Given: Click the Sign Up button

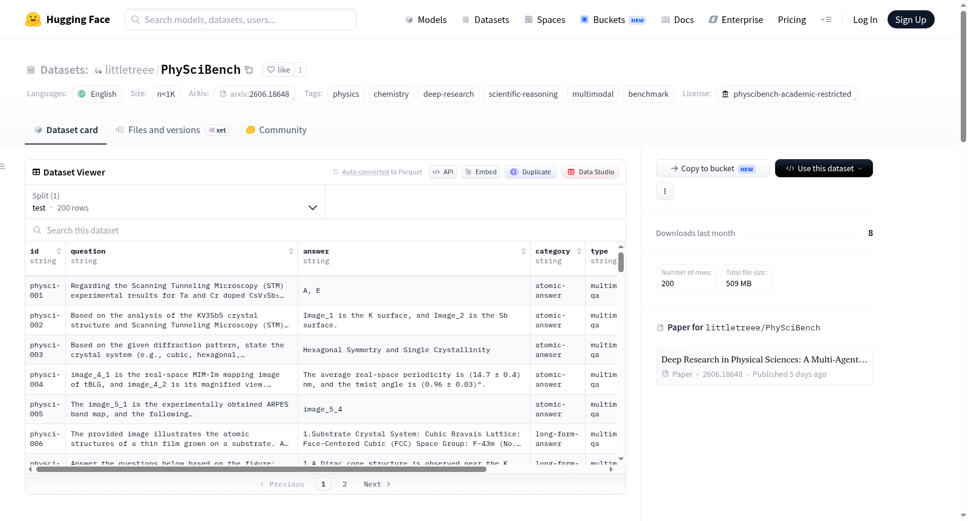Looking at the screenshot, I should click(911, 19).
